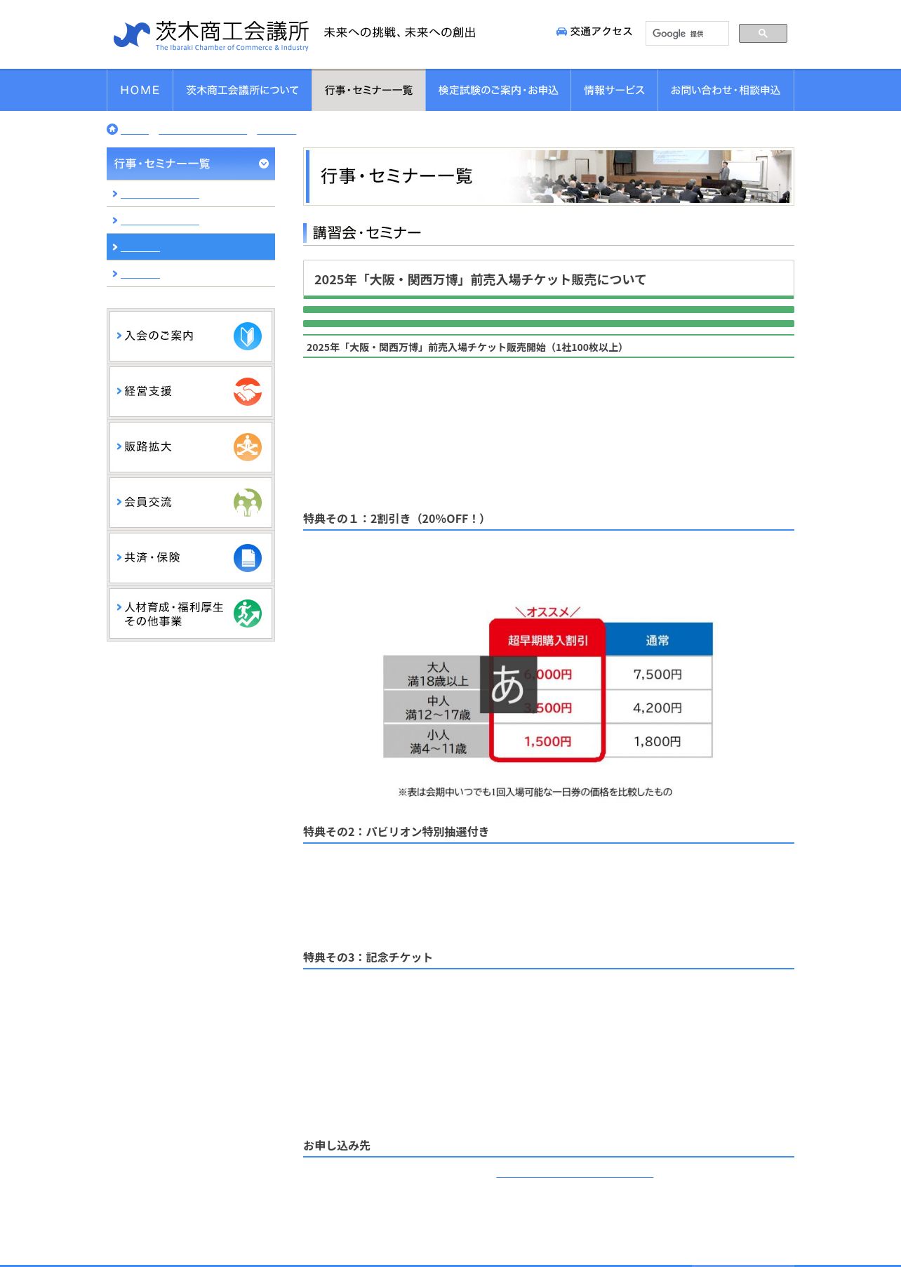Click the breadcrumb home icon
The width and height of the screenshot is (901, 1267).
click(112, 129)
